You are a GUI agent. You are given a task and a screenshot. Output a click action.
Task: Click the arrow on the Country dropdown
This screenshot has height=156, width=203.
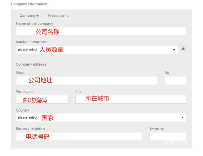(x=182, y=118)
